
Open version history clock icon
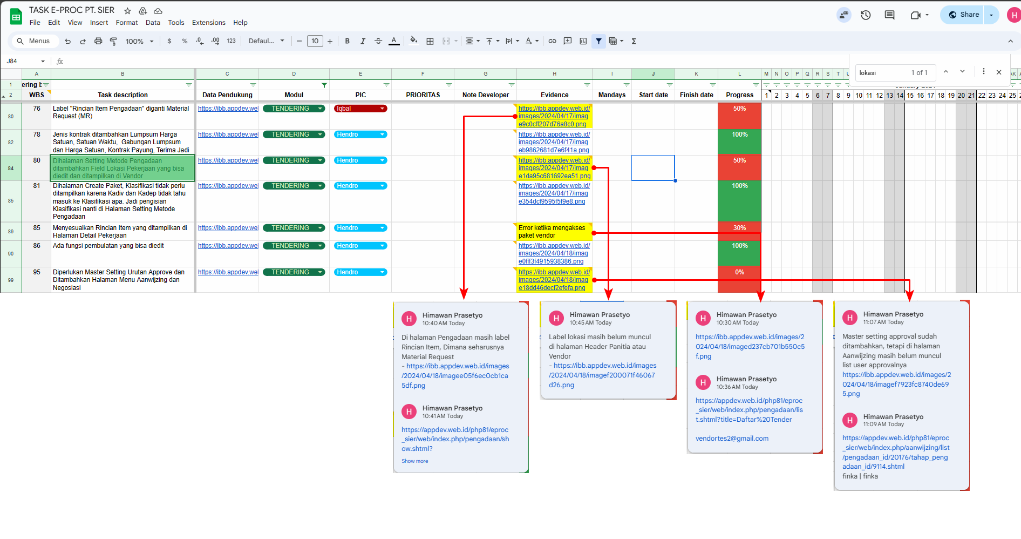[866, 15]
